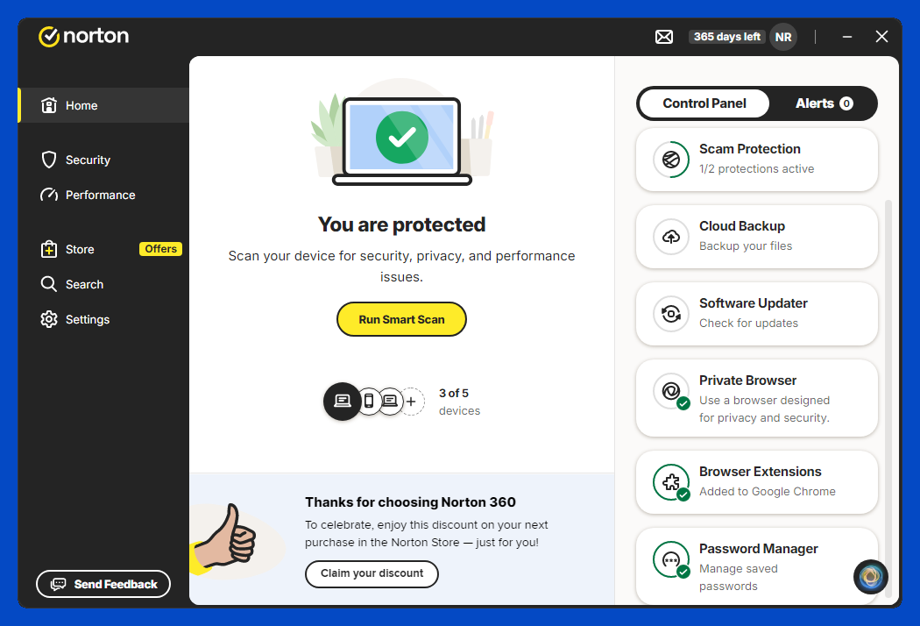This screenshot has height=626, width=920.
Task: Minimize the Norton window
Action: 846,37
